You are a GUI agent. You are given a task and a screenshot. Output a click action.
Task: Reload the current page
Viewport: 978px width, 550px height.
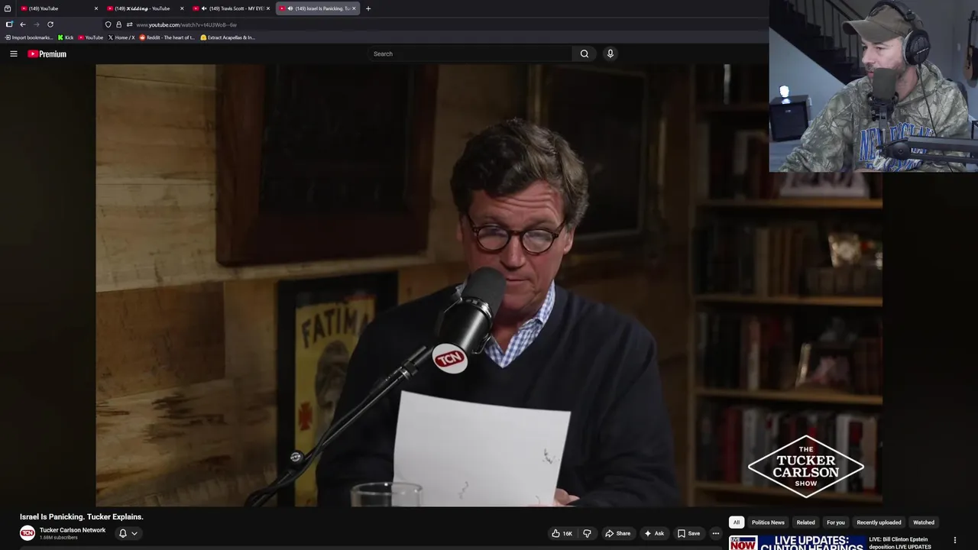click(x=50, y=24)
